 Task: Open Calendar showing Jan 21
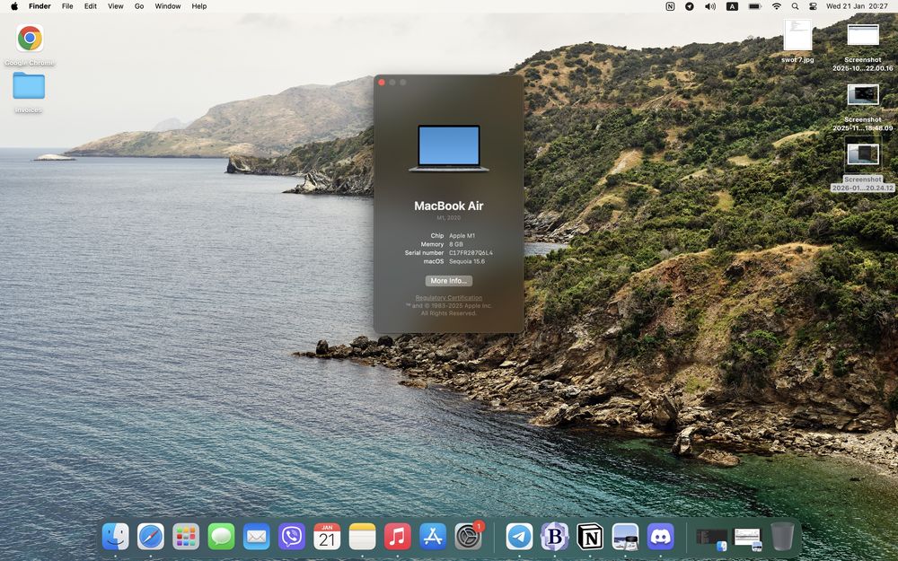pyautogui.click(x=327, y=537)
